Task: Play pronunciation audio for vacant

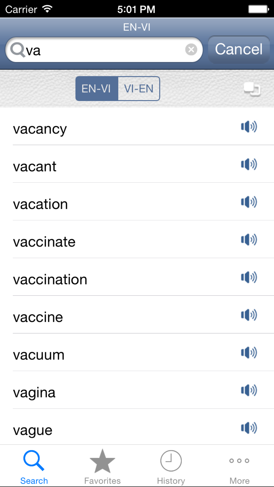Action: pyautogui.click(x=249, y=164)
